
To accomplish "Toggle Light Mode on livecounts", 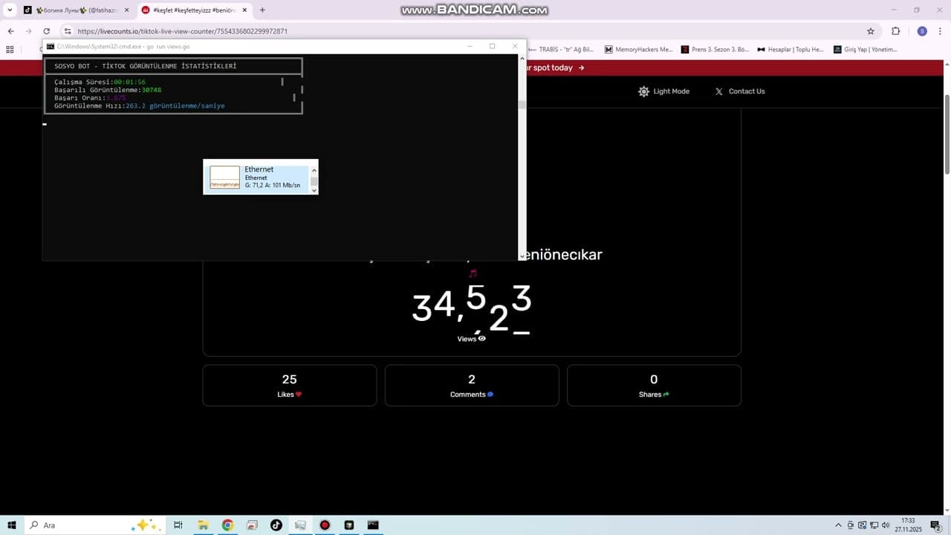I will coord(663,91).
